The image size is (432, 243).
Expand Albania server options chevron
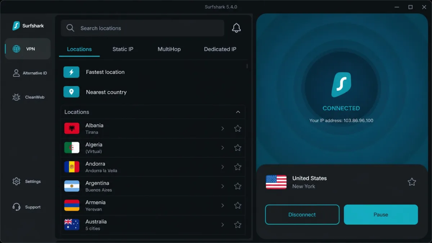coord(222,129)
